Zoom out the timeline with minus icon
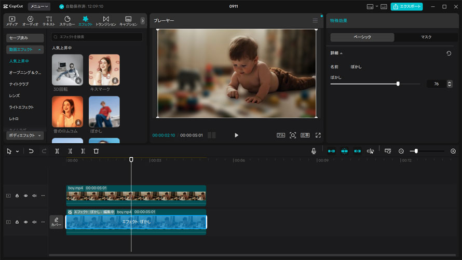 pos(401,151)
